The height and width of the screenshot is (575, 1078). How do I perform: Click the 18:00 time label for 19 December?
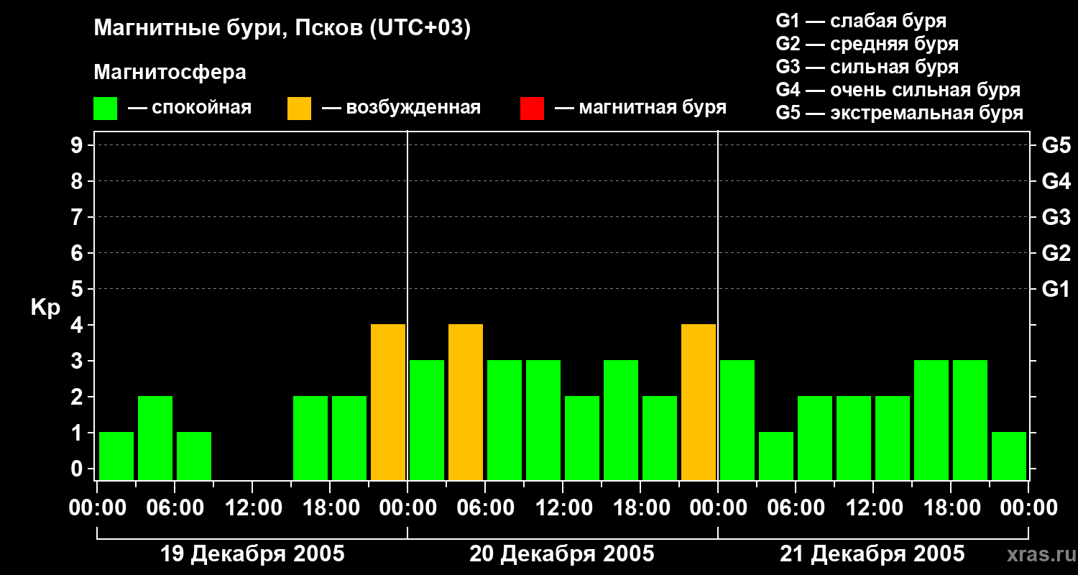click(x=330, y=508)
